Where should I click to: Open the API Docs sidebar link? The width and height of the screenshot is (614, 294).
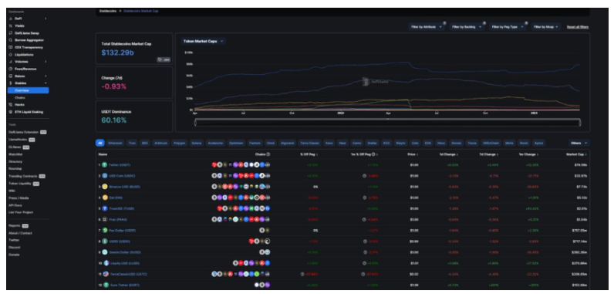pos(15,205)
